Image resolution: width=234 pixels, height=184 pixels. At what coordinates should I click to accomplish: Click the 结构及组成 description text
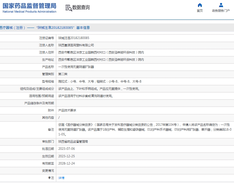(99, 89)
